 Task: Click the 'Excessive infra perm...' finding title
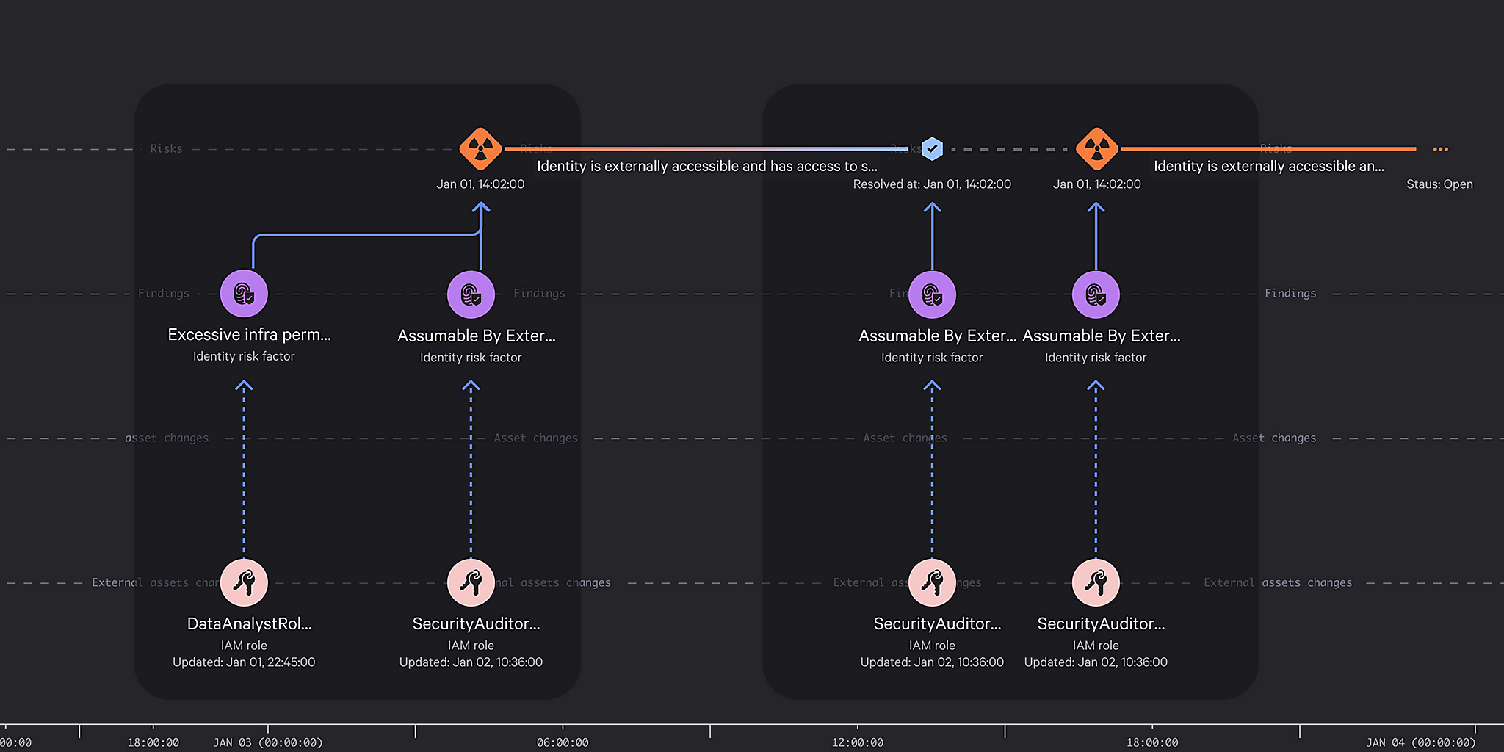pos(249,335)
